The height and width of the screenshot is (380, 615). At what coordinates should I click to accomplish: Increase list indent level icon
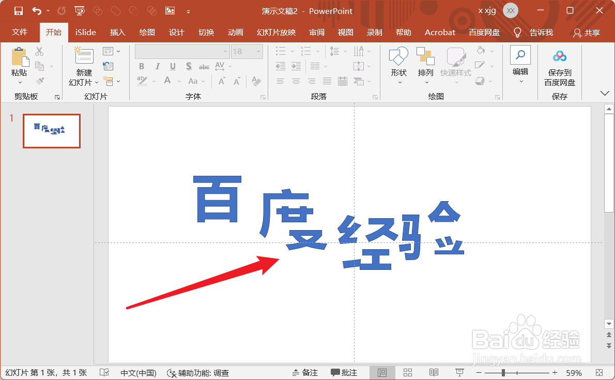tap(296, 66)
